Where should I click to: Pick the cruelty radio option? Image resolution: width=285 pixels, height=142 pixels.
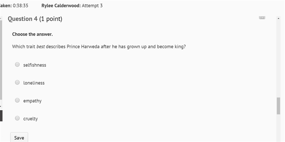tap(17, 118)
